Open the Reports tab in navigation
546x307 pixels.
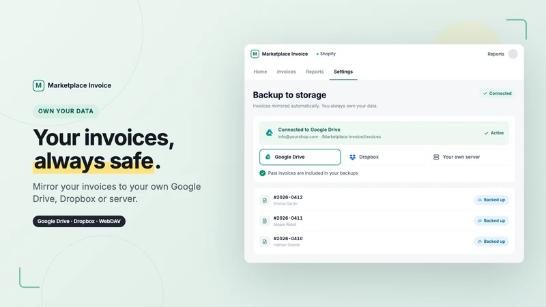(315, 72)
